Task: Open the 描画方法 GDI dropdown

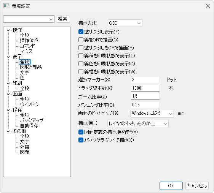Action: point(125,23)
